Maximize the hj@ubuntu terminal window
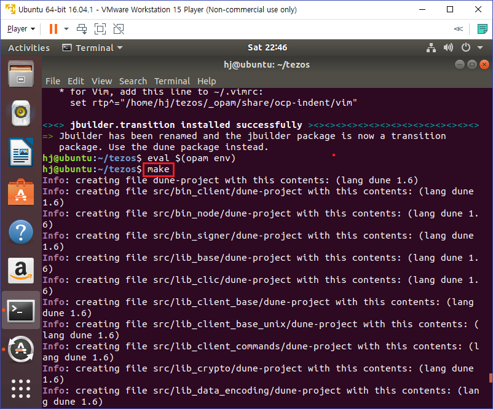The height and width of the screenshot is (409, 493). click(472, 65)
